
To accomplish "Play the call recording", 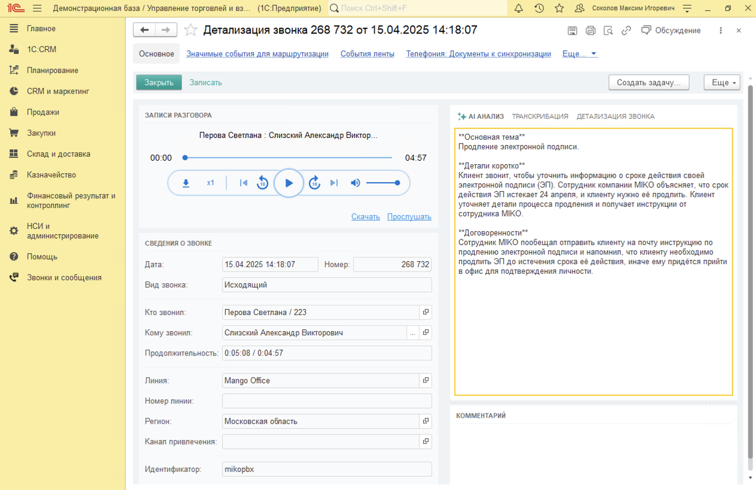I will 289,183.
